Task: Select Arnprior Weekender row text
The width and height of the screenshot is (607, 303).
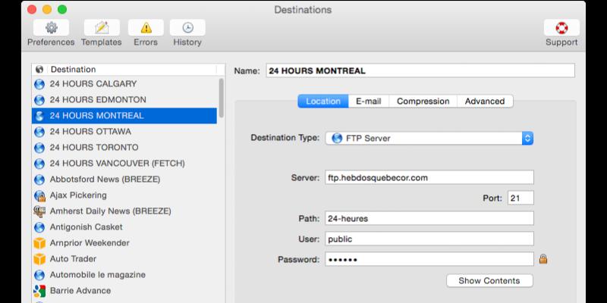Action: 90,243
